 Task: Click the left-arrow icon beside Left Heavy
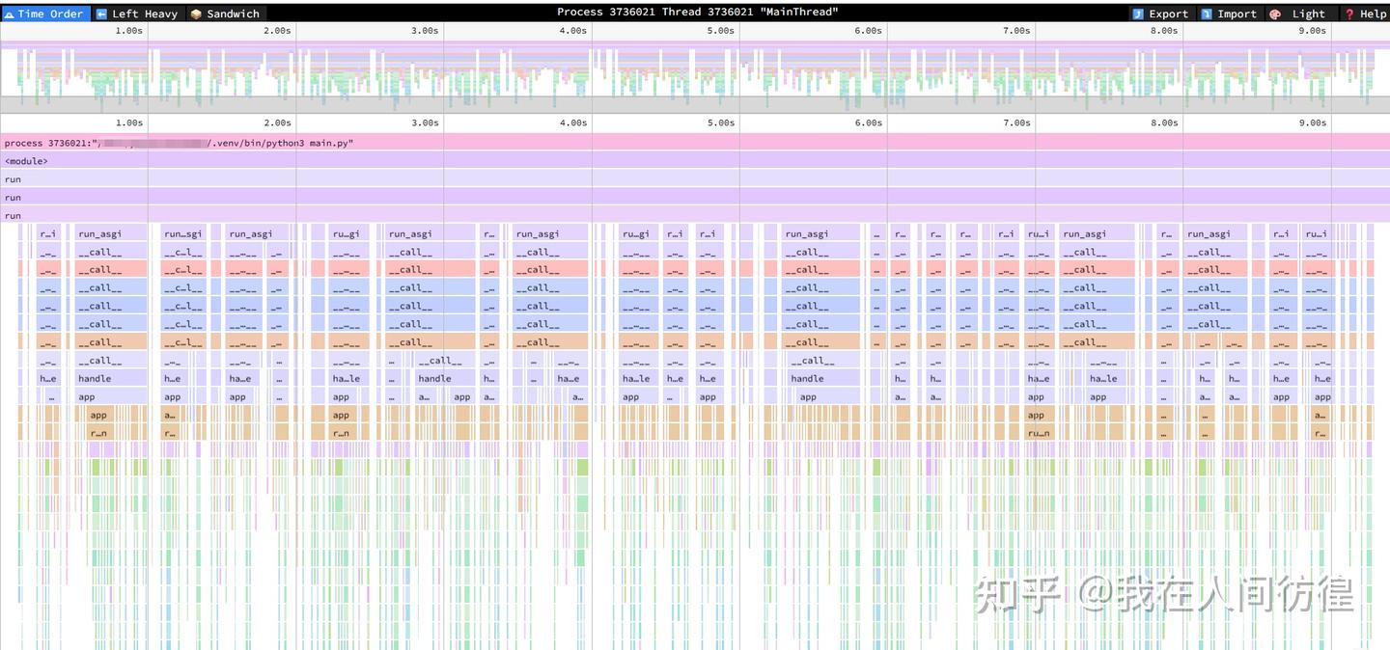[100, 14]
